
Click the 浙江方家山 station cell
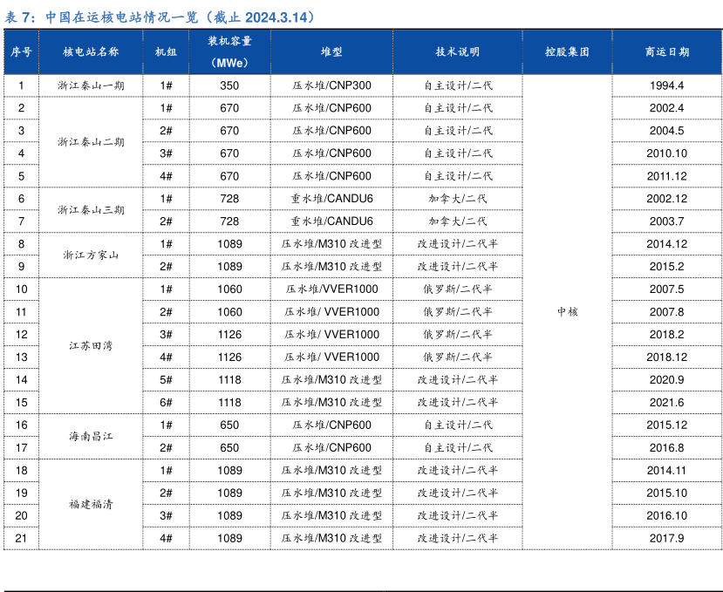[92, 255]
